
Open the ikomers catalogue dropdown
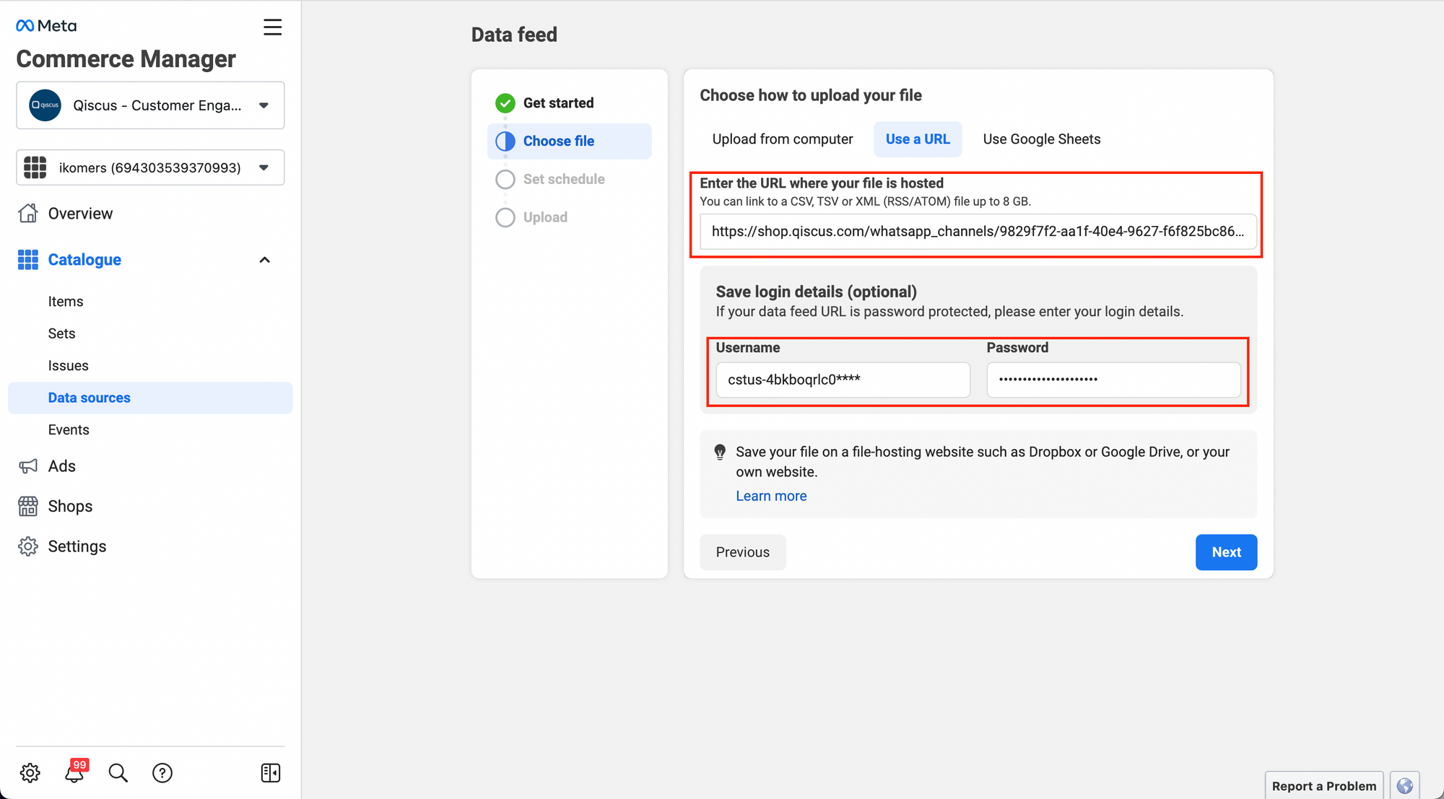[150, 167]
